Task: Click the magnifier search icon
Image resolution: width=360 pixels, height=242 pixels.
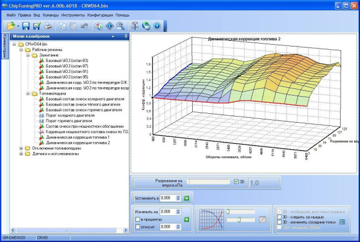Action: click(120, 26)
